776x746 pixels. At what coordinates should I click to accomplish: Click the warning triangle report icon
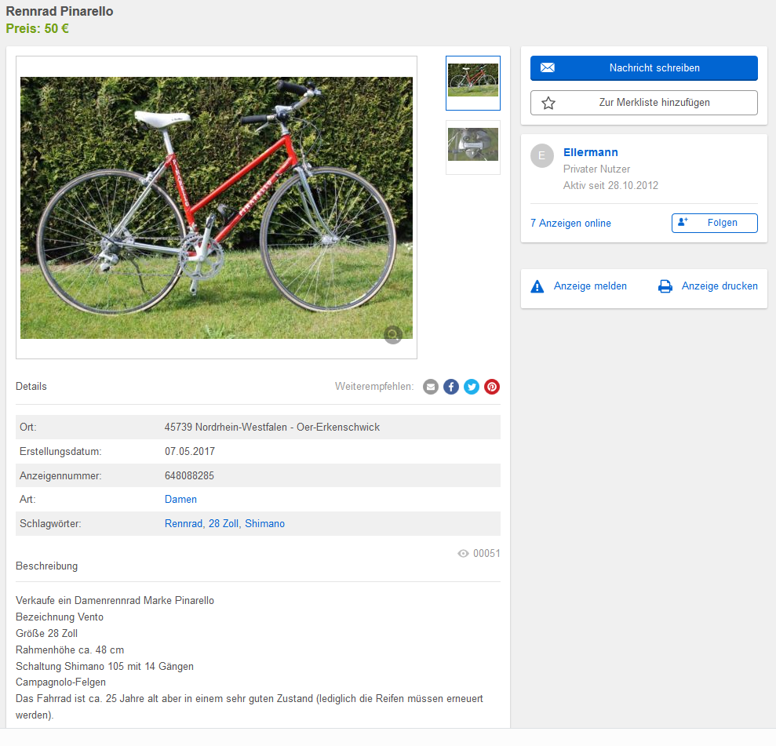tap(537, 286)
